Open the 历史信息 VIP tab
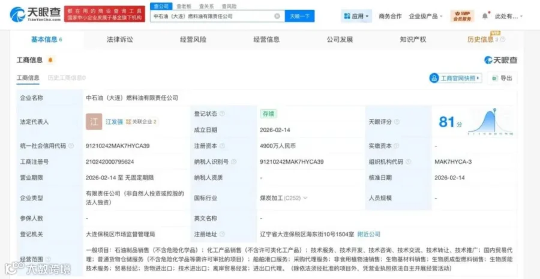 (x=481, y=40)
